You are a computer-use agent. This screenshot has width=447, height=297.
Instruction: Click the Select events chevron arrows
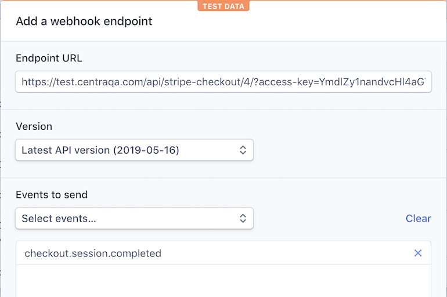pyautogui.click(x=243, y=219)
